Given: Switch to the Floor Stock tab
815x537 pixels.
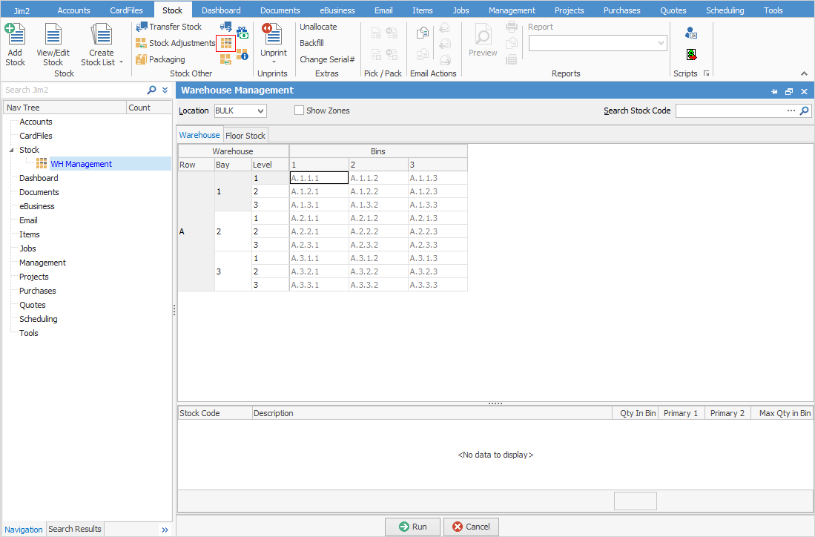Looking at the screenshot, I should (245, 136).
